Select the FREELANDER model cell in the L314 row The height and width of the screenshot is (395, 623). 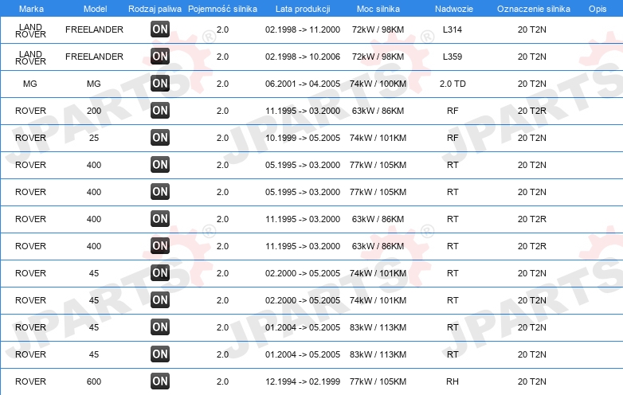coord(94,29)
